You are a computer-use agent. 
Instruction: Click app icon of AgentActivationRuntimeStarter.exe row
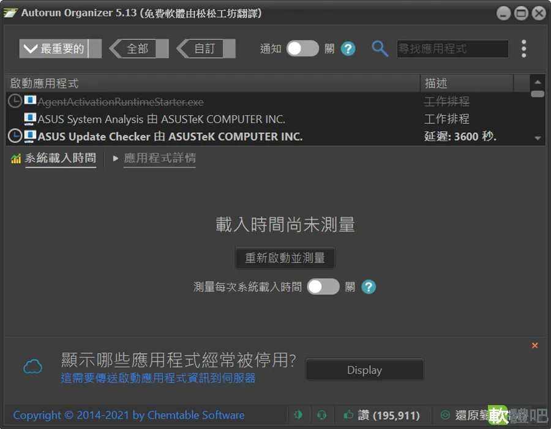[30, 101]
